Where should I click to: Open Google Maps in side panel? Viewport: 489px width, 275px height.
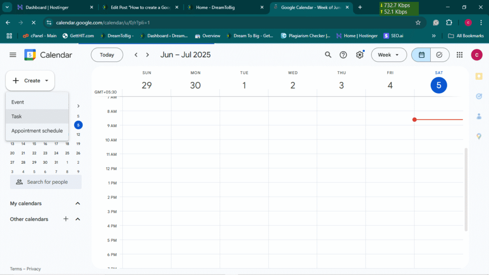coord(479,137)
